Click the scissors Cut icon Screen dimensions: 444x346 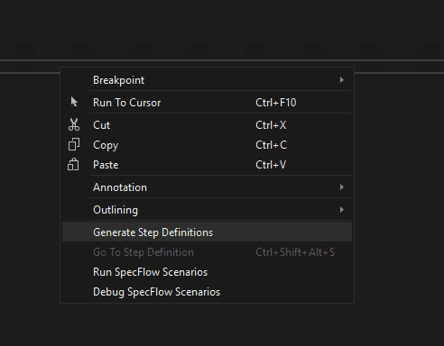(74, 124)
